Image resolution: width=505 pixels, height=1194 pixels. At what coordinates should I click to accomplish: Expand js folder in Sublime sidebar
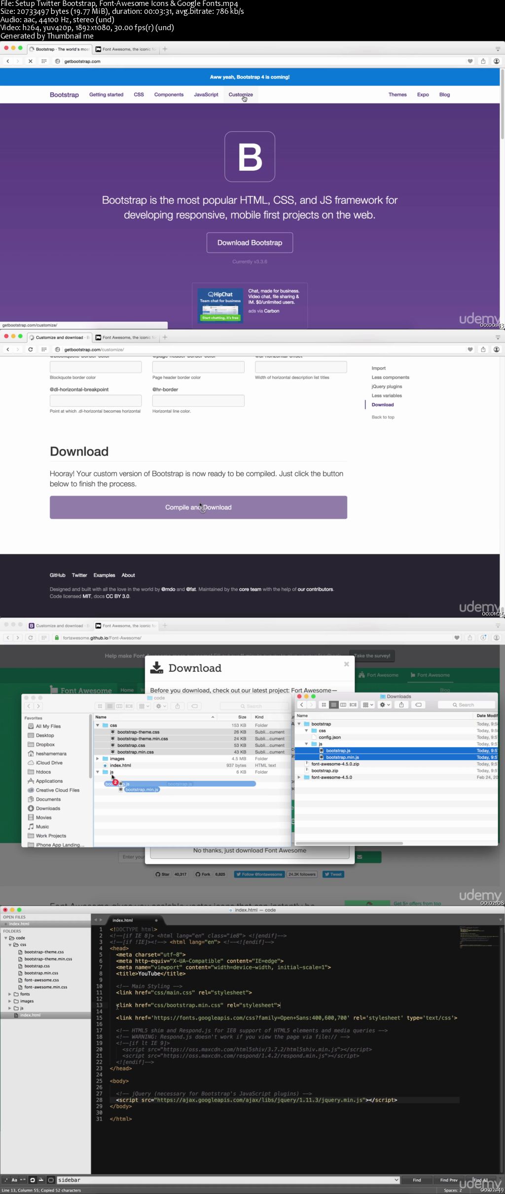(10, 1008)
